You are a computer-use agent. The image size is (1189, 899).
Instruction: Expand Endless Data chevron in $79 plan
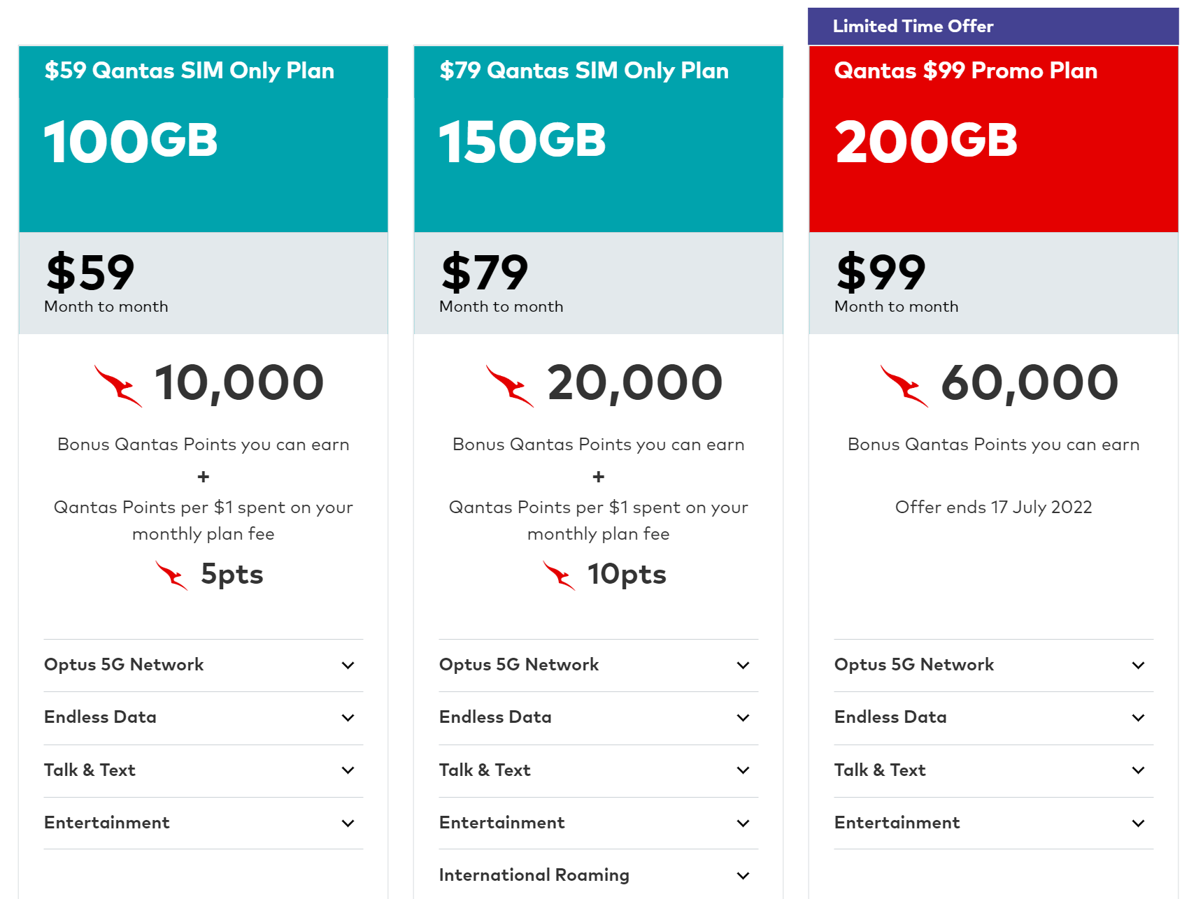point(743,718)
